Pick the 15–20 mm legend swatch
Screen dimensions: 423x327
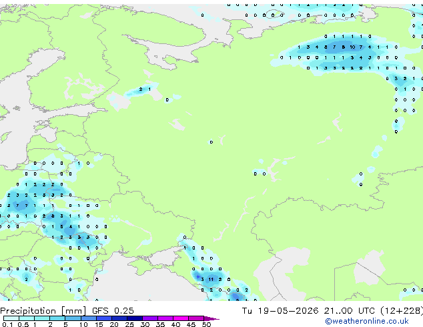[x=104, y=318]
